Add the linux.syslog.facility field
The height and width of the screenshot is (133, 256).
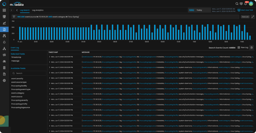[19, 86]
